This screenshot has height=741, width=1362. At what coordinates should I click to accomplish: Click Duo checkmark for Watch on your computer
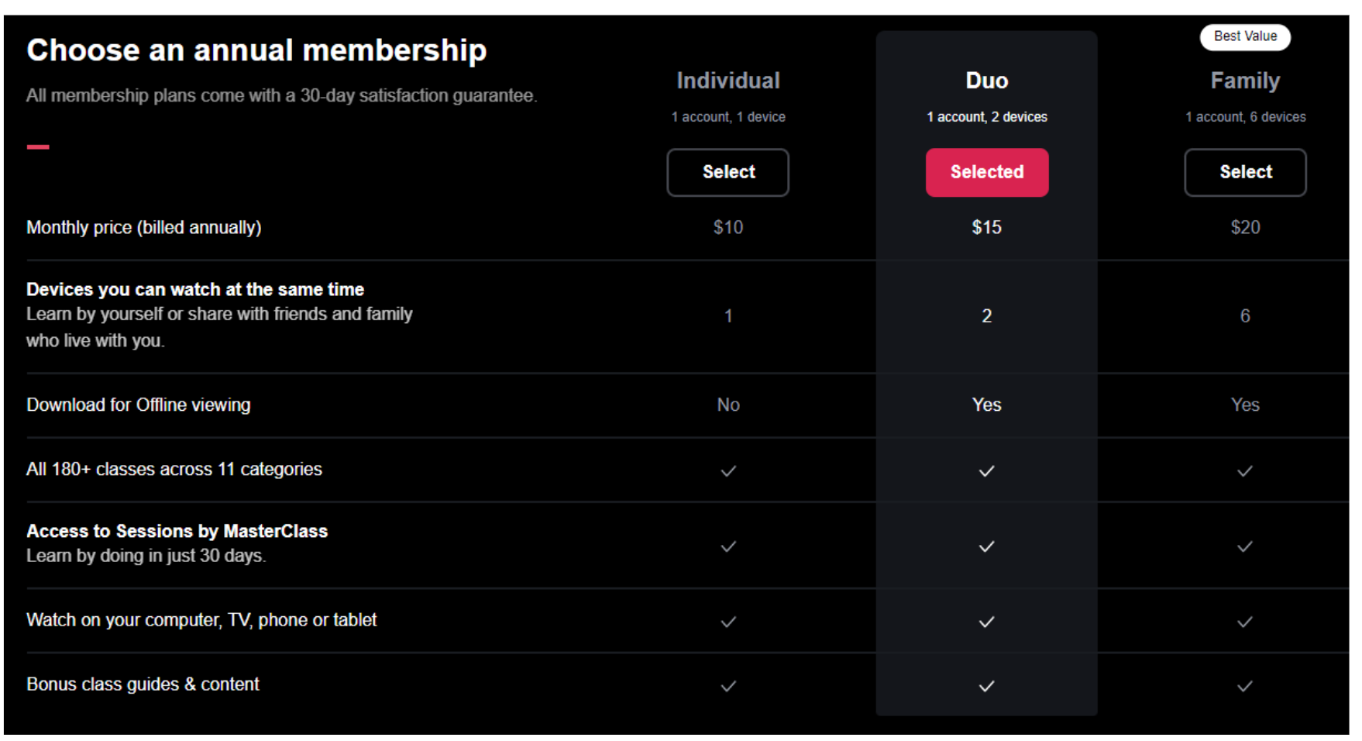[x=986, y=622]
